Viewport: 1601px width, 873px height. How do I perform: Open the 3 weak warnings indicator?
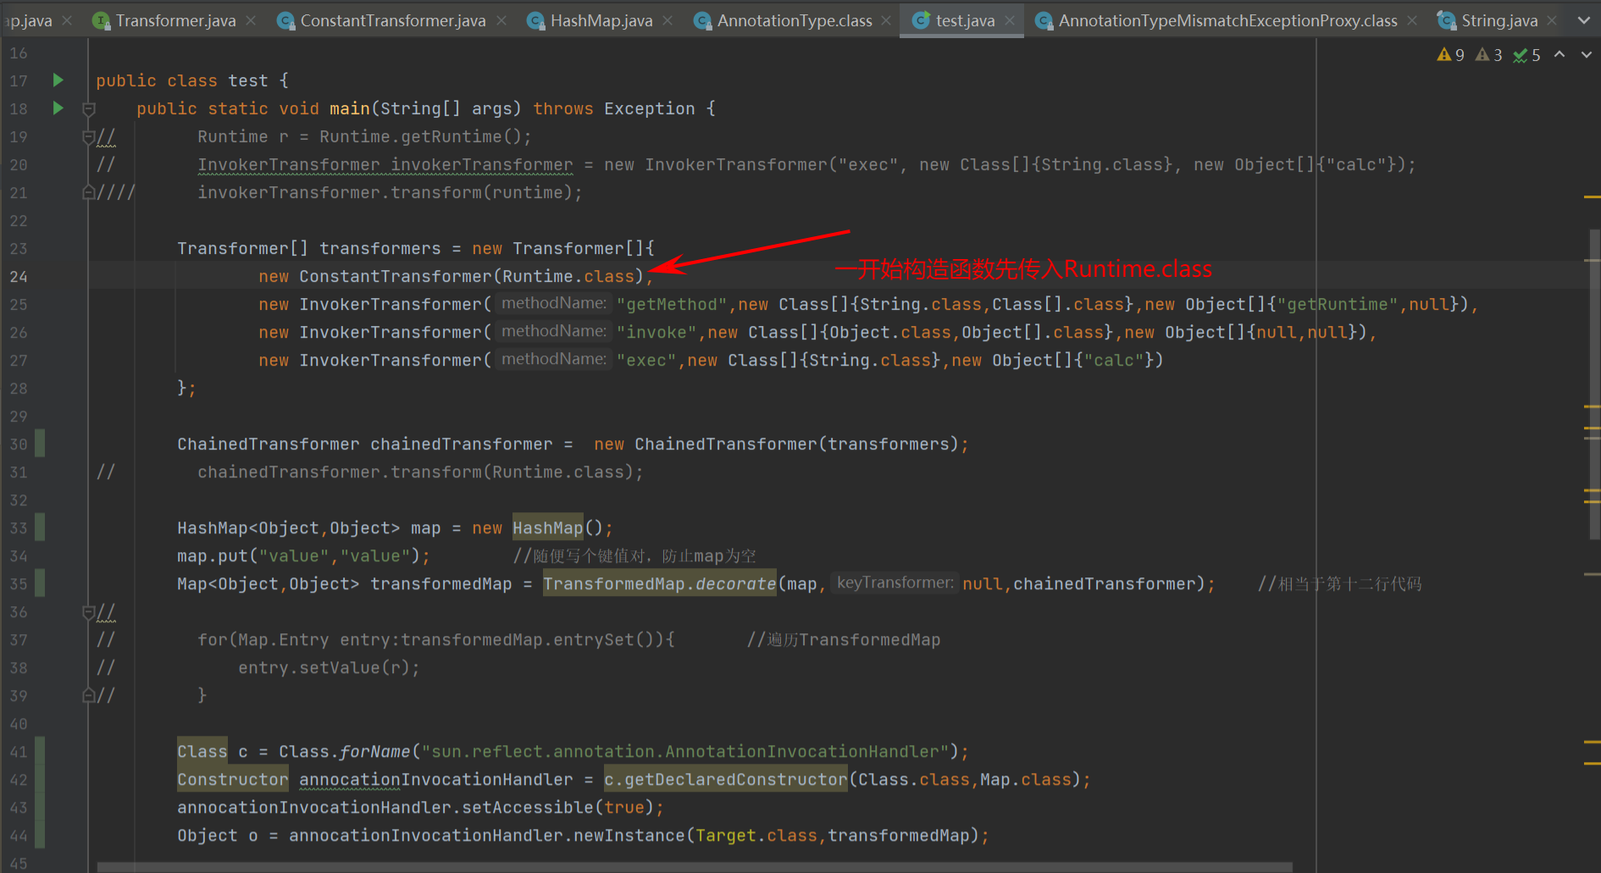[x=1489, y=55]
